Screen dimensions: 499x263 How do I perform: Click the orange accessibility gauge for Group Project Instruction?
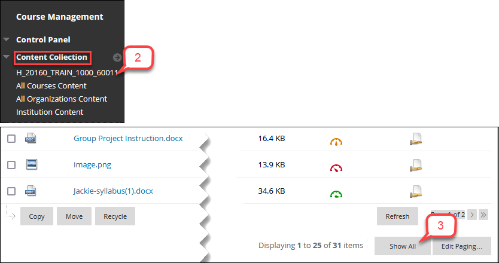pyautogui.click(x=336, y=142)
